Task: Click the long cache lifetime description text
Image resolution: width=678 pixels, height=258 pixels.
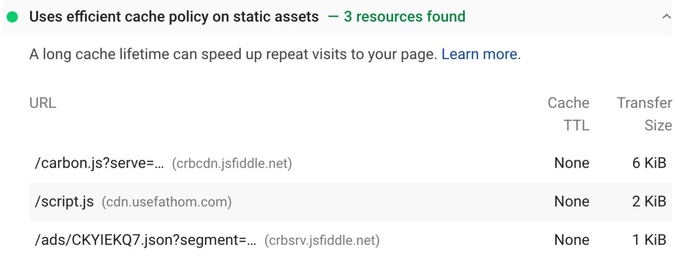Action: click(x=233, y=54)
